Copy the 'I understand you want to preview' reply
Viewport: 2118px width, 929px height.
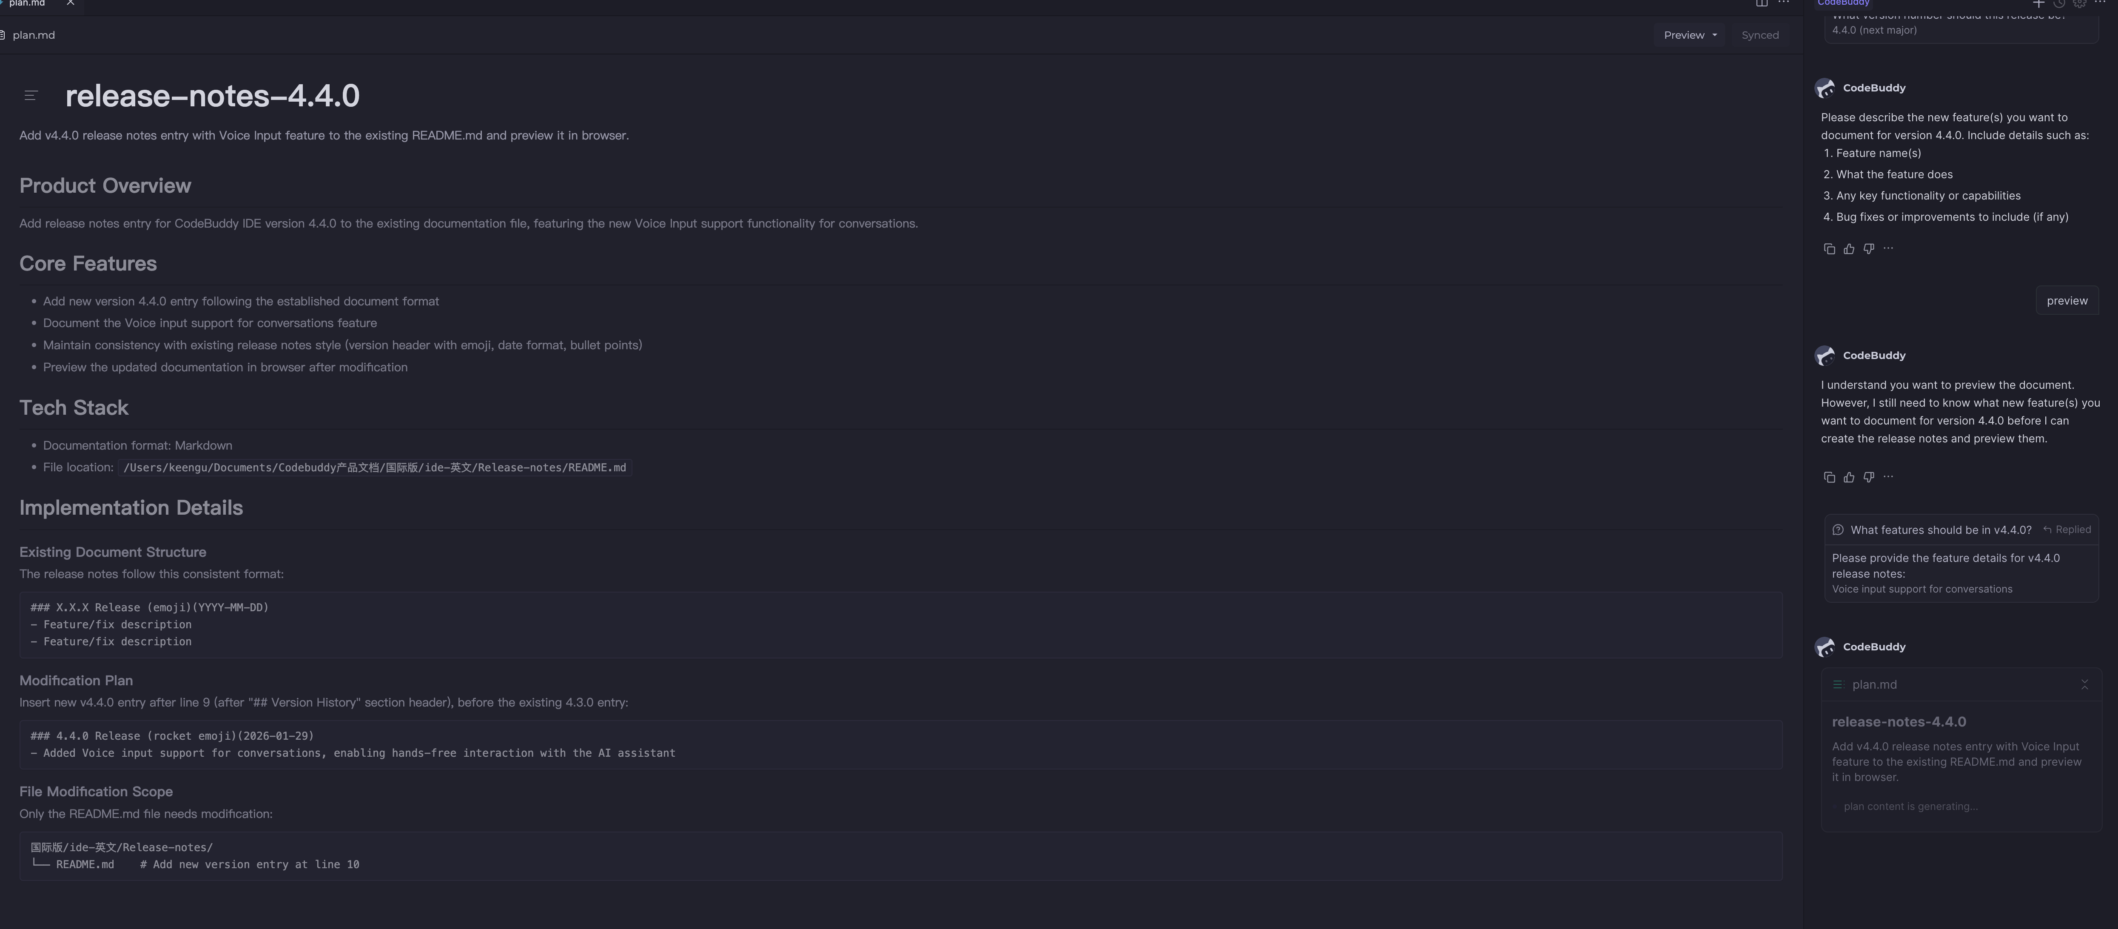[1829, 478]
